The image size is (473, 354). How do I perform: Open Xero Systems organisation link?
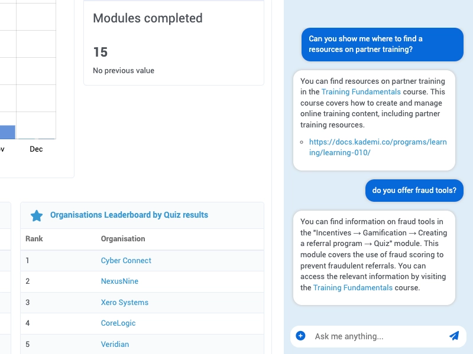[x=124, y=303]
